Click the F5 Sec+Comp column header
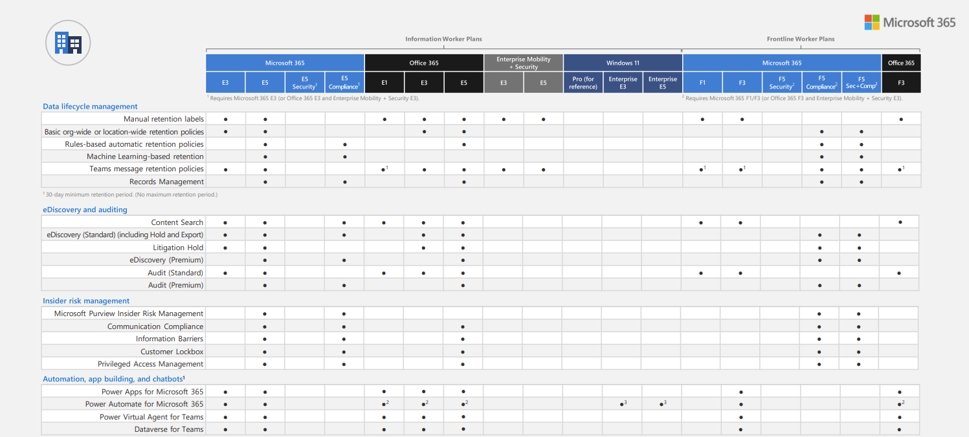 [862, 83]
